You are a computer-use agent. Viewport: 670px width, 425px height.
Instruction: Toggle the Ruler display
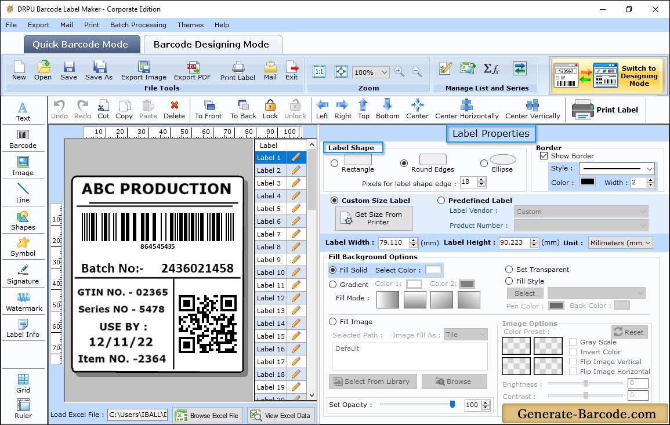(x=23, y=409)
